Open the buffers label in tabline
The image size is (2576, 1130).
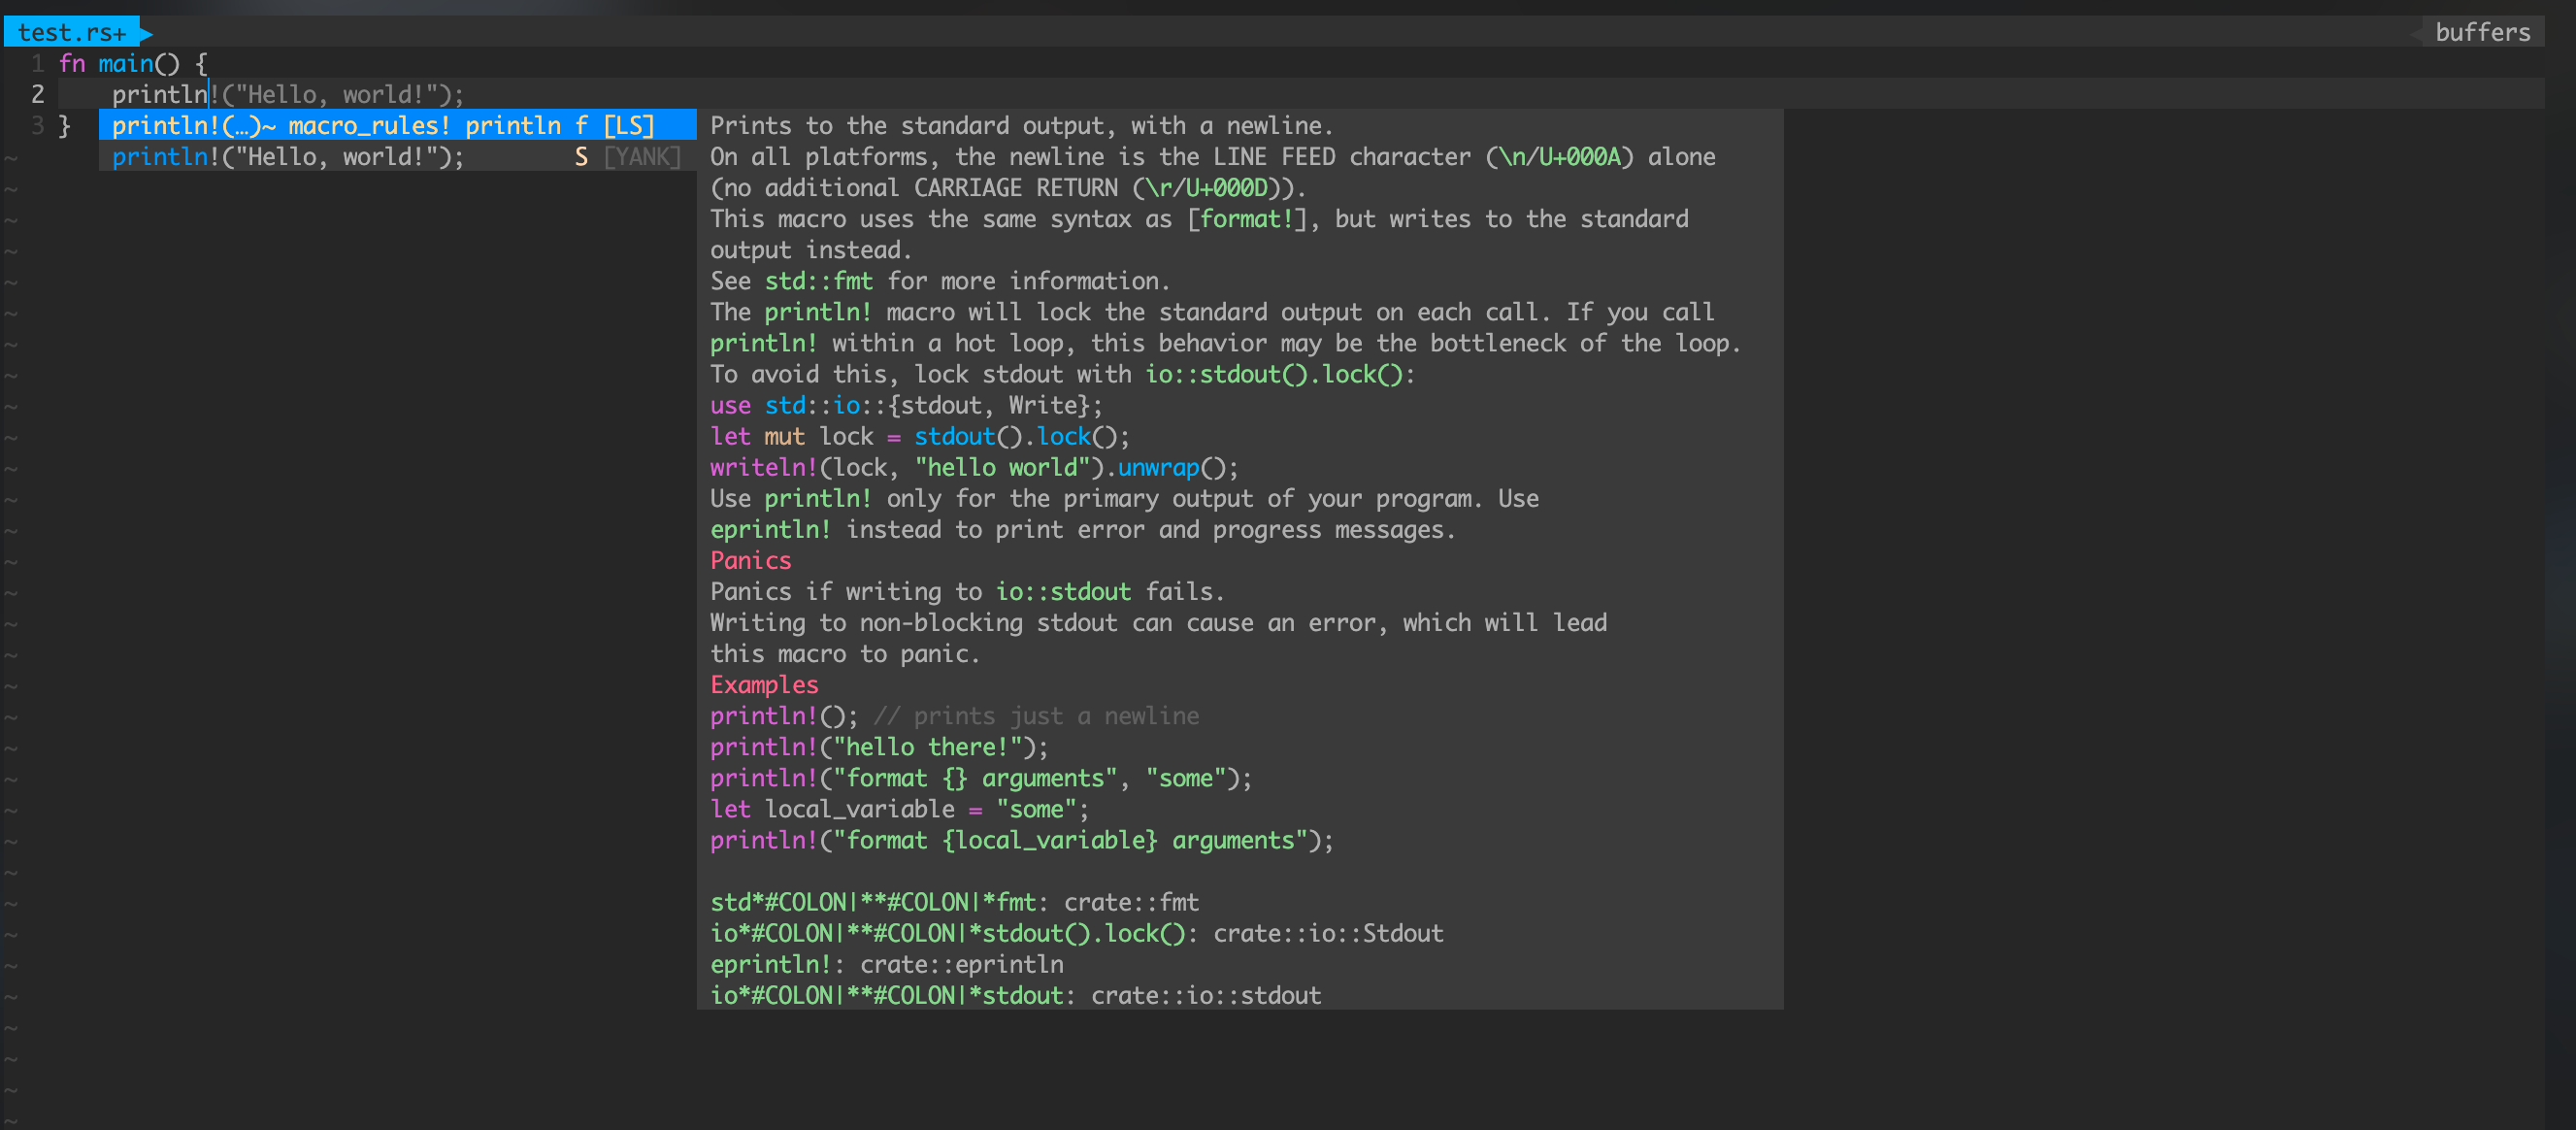pyautogui.click(x=2482, y=32)
